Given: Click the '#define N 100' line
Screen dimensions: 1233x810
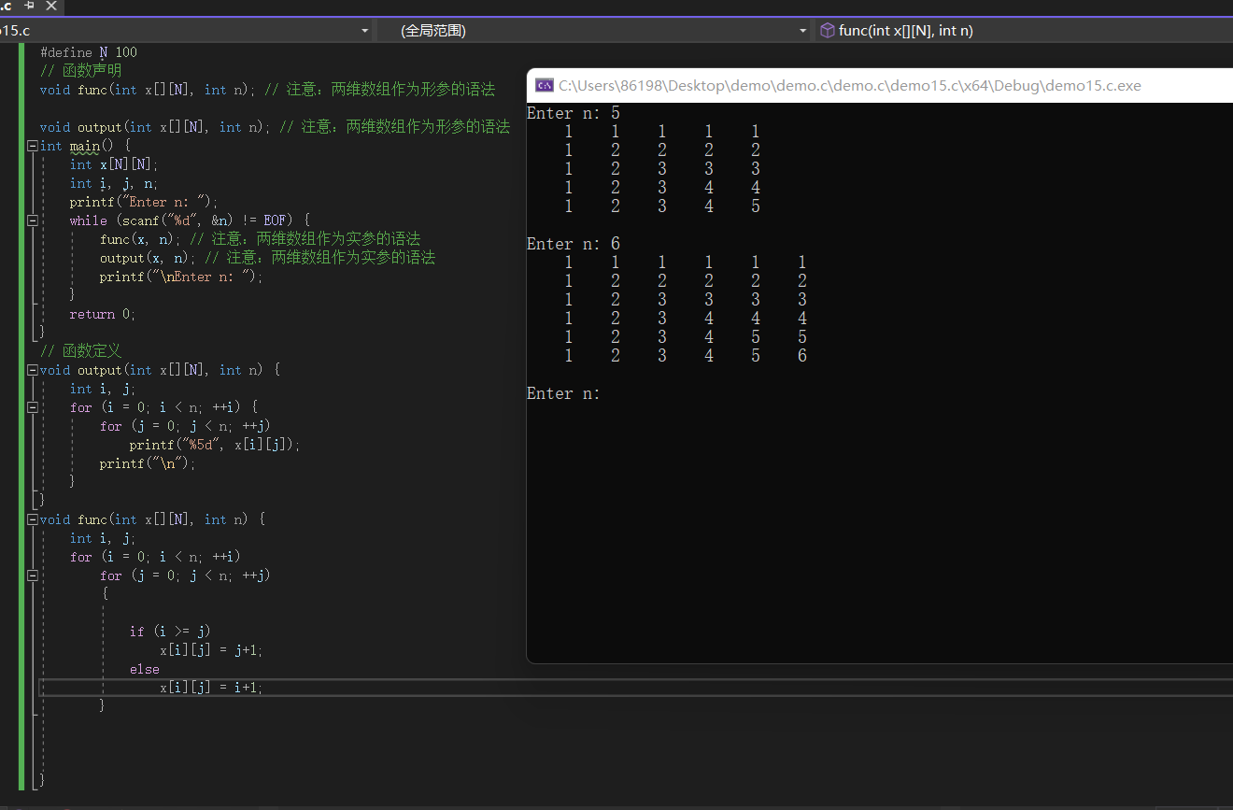Looking at the screenshot, I should pyautogui.click(x=89, y=52).
